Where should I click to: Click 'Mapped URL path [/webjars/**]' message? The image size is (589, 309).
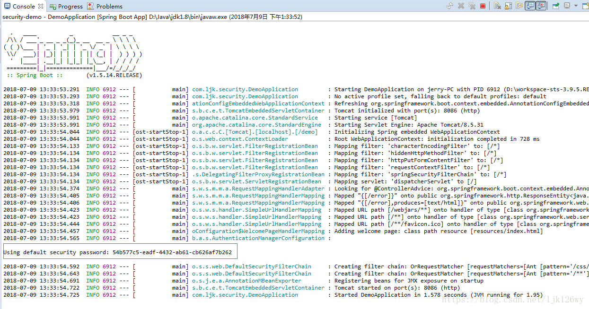(462, 210)
